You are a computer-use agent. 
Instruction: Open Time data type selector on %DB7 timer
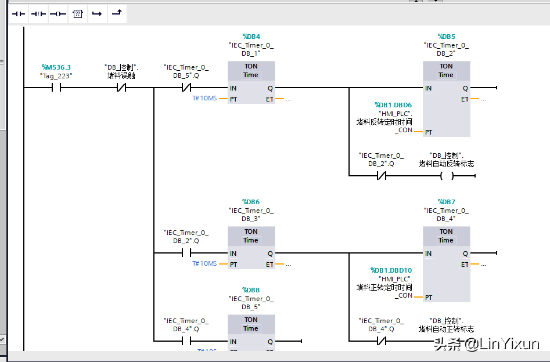pos(446,240)
